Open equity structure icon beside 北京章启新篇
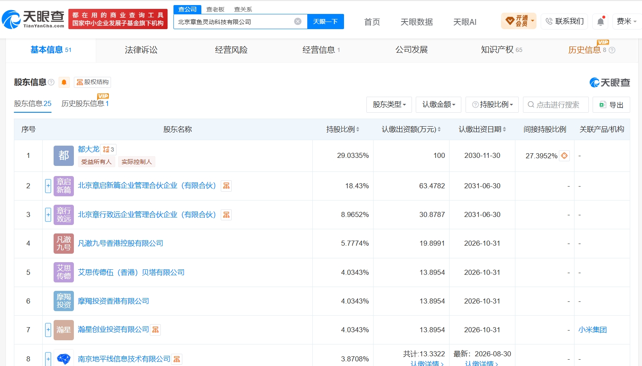642x366 pixels. point(226,186)
